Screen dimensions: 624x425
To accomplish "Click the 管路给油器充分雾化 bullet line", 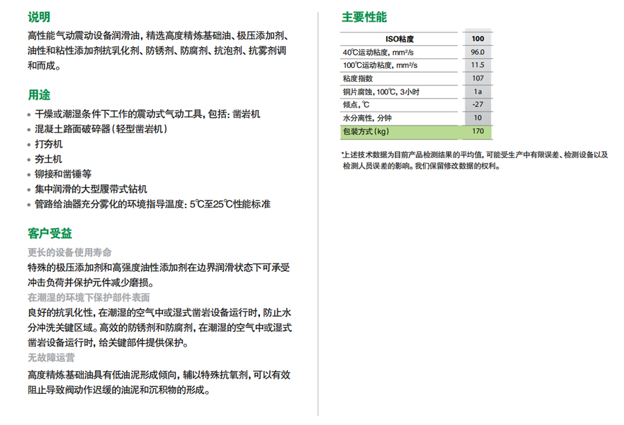I will pos(153,204).
